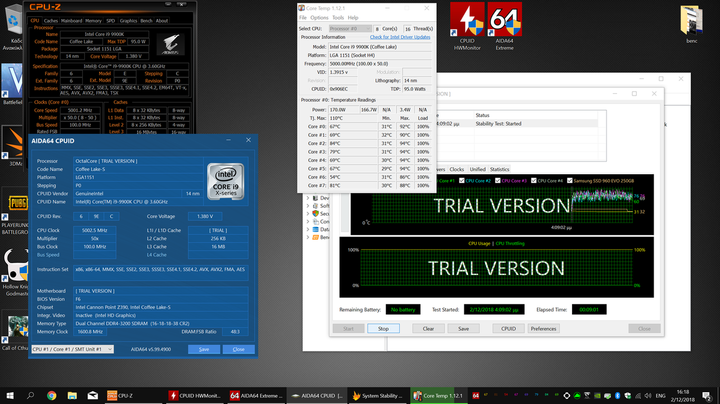Switch to AIDA64 Extreme taskbar window
This screenshot has height=404, width=720.
click(256, 396)
